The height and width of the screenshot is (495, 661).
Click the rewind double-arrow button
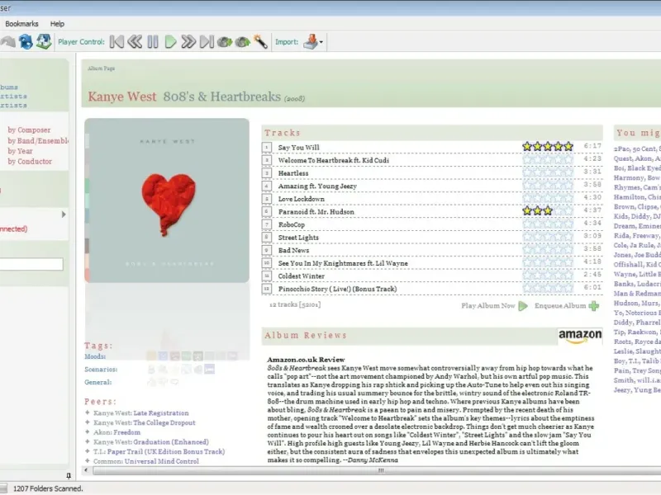click(x=135, y=42)
